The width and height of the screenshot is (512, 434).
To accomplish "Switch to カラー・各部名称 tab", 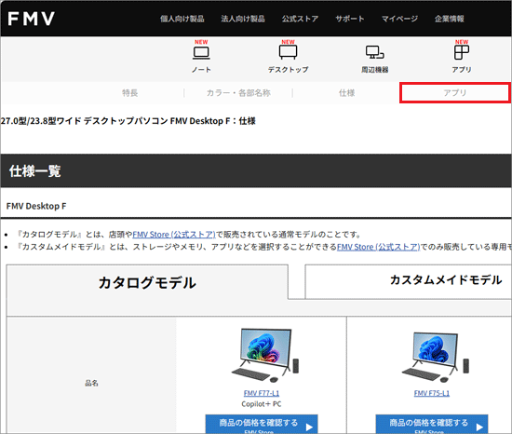I will (238, 93).
